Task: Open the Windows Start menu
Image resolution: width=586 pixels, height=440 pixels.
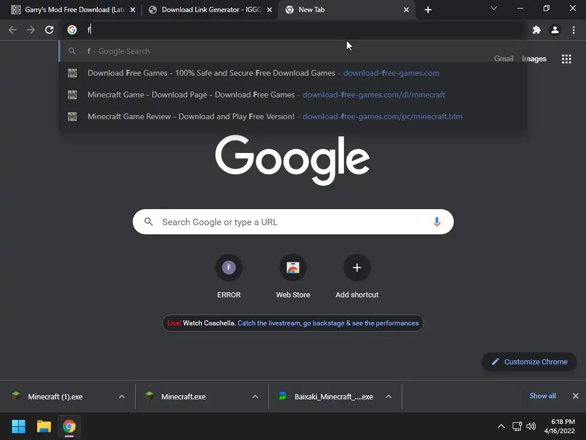Action: (18, 426)
